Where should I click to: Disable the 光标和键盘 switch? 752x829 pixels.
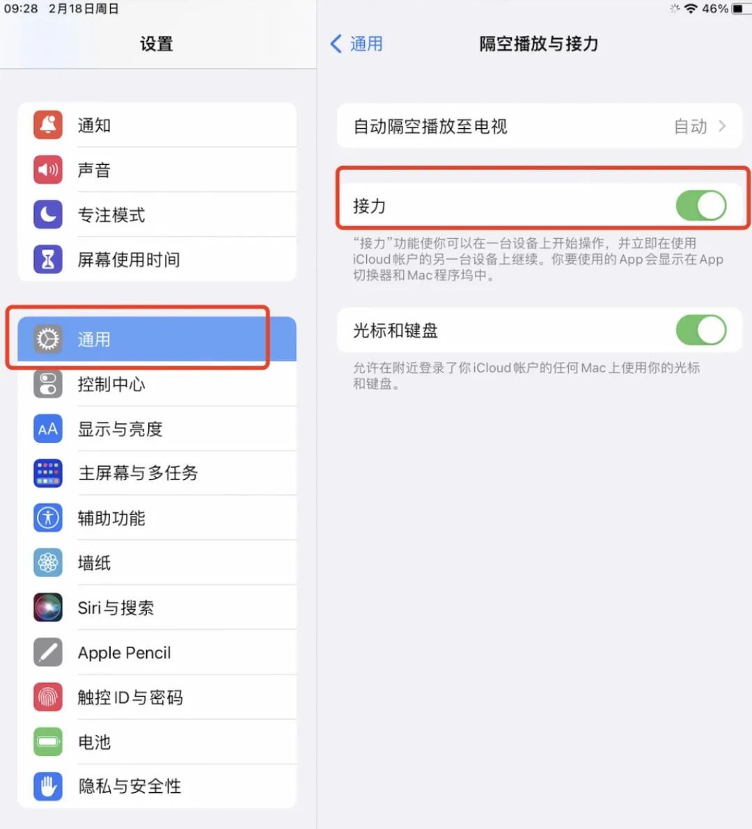[x=701, y=331]
